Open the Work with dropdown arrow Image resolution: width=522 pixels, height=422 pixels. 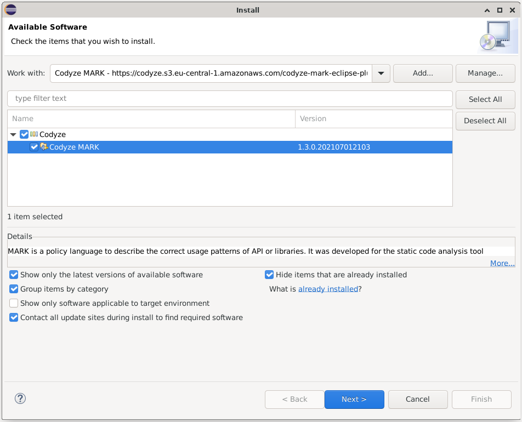(x=381, y=73)
